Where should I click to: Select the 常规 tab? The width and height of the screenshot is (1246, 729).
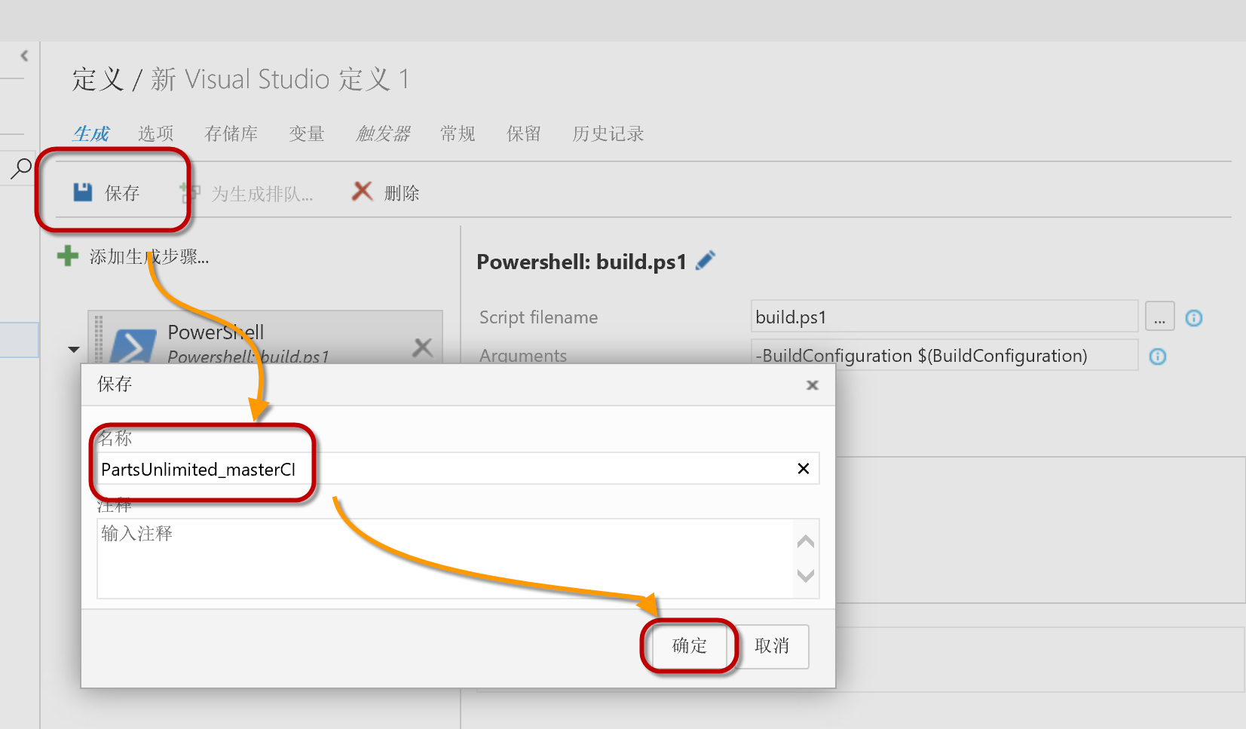coord(458,134)
